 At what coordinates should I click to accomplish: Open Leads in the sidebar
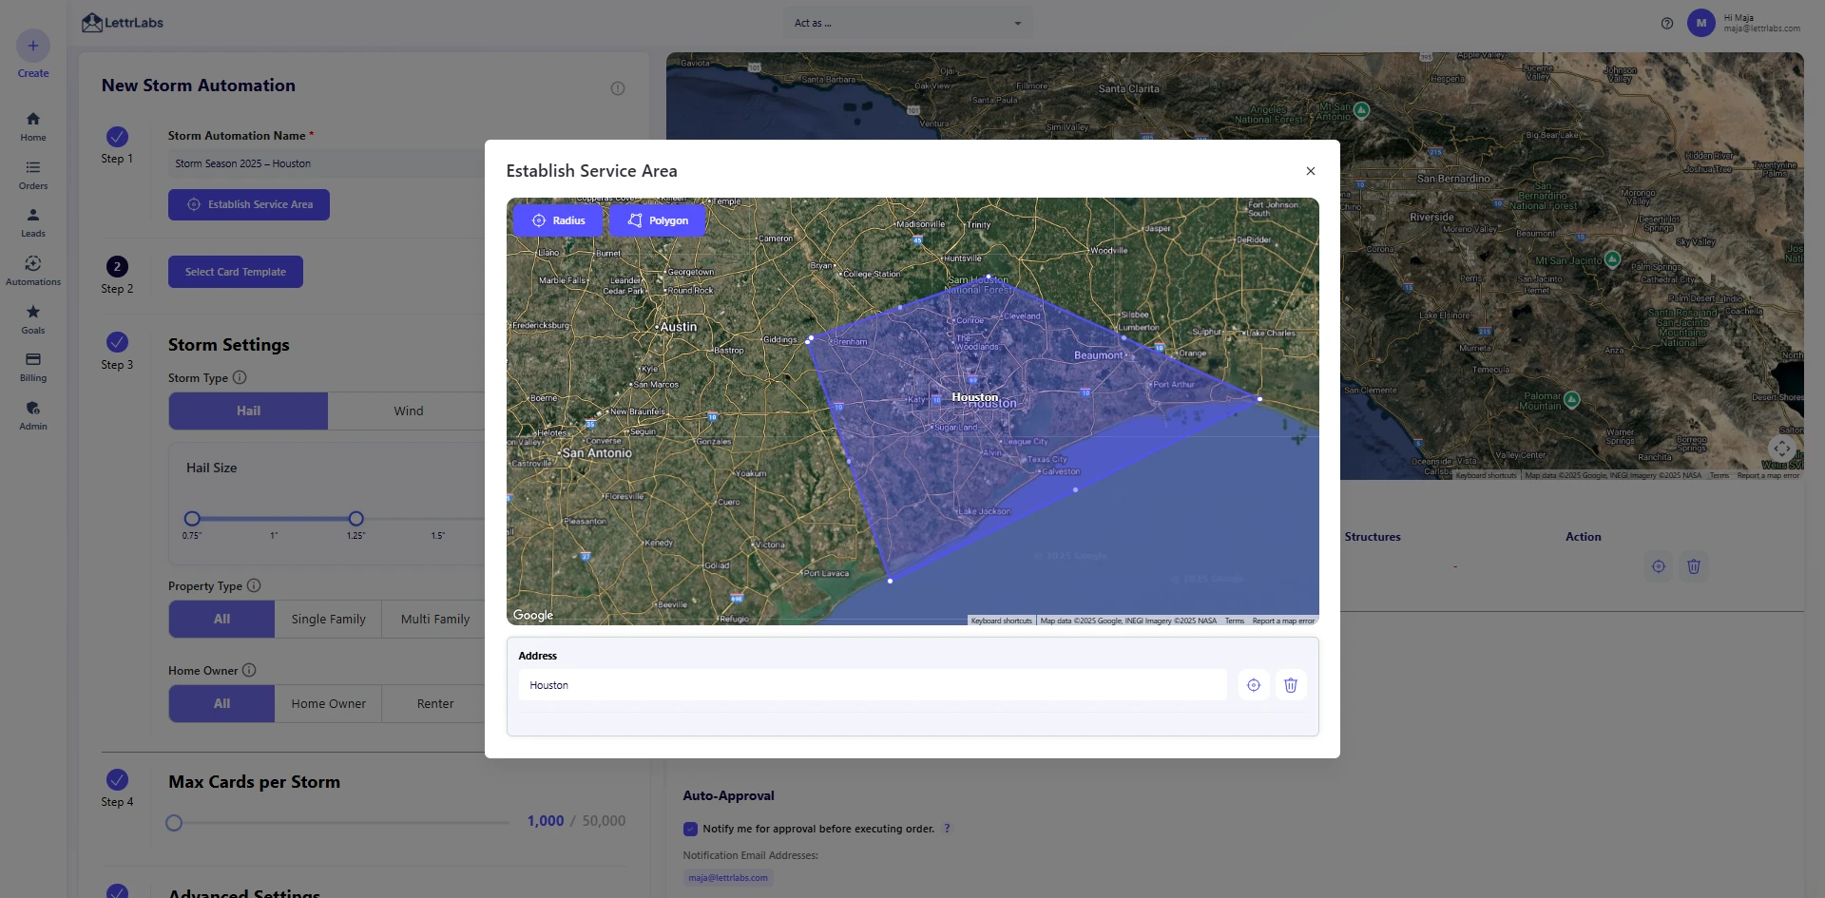tap(33, 222)
